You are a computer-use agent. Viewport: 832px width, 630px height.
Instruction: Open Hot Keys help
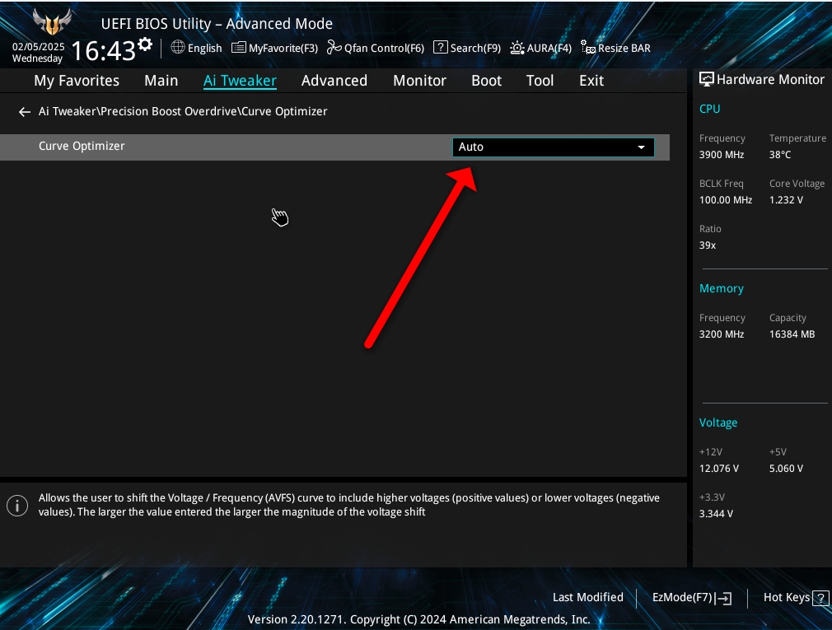(x=796, y=598)
